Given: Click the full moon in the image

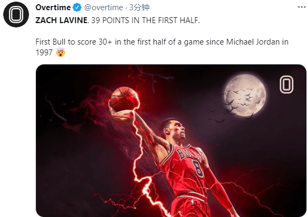Looking at the screenshot, I should click(245, 95).
